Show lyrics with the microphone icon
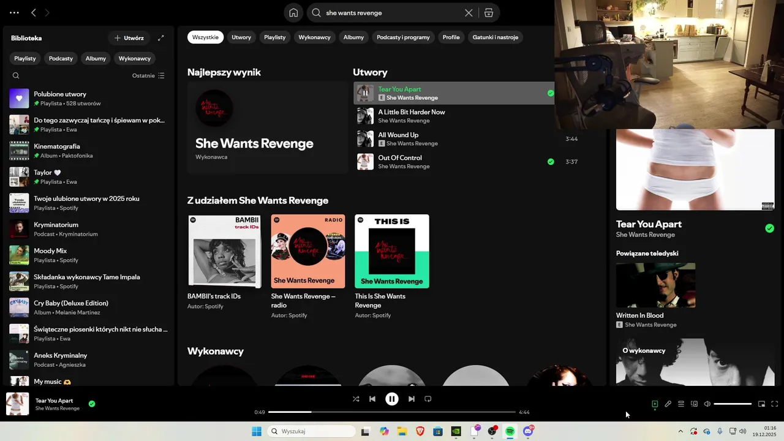This screenshot has width=784, height=441. point(668,404)
